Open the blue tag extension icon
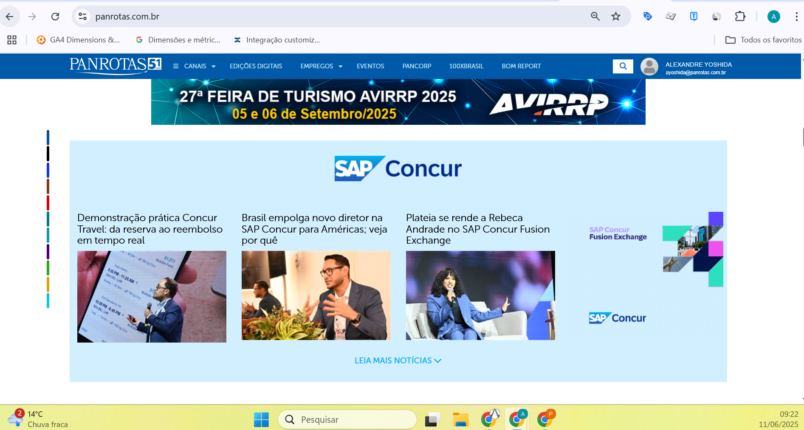 pos(648,17)
